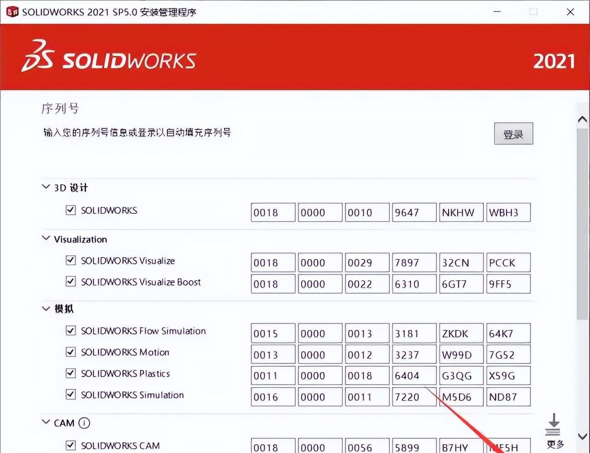Click Visualize serial field PCCK
This screenshot has height=453, width=590.
(508, 263)
